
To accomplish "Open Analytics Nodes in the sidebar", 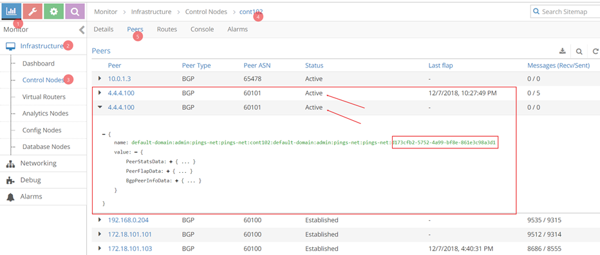I will click(45, 114).
